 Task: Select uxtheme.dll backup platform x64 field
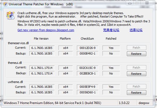66,92
